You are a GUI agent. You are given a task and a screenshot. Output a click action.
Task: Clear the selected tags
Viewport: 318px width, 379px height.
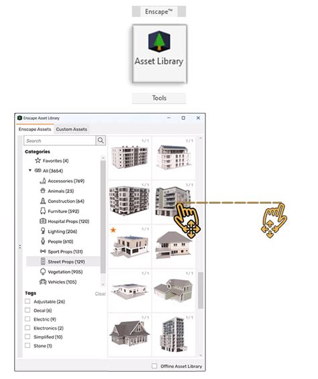(100, 294)
